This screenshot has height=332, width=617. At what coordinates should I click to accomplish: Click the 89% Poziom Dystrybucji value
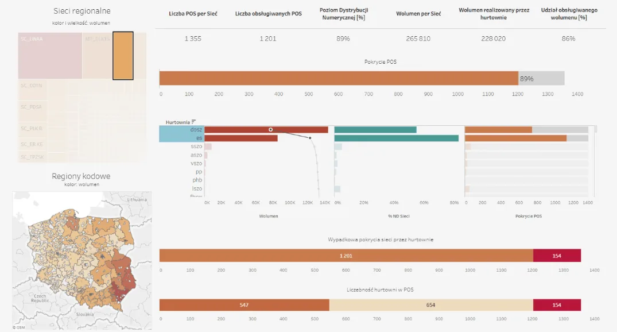[x=343, y=38]
